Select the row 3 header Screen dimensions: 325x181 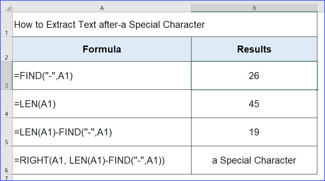point(6,76)
